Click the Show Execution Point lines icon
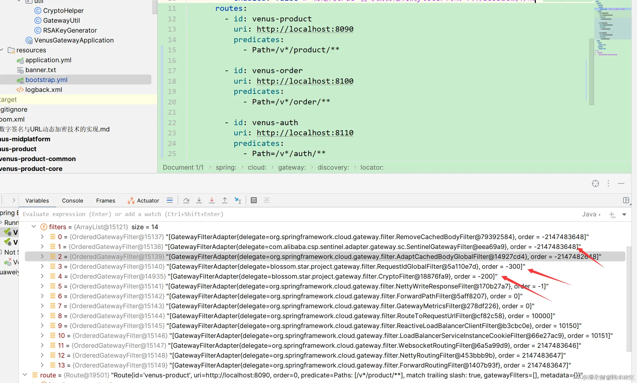This screenshot has width=637, height=383. [170, 200]
